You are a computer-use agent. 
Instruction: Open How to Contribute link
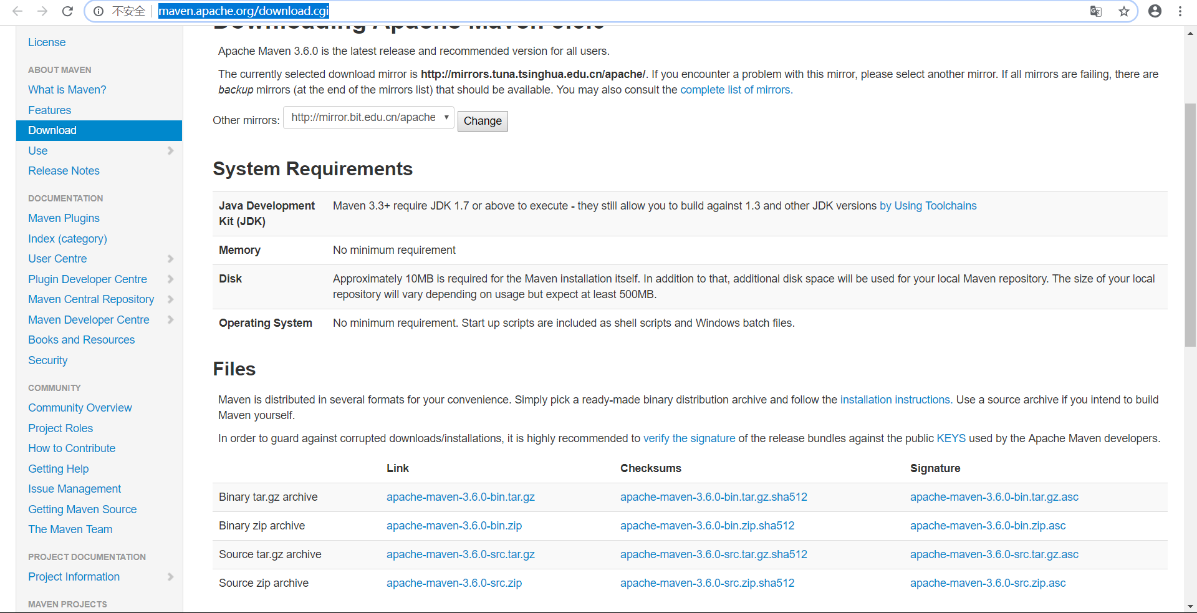tap(72, 448)
